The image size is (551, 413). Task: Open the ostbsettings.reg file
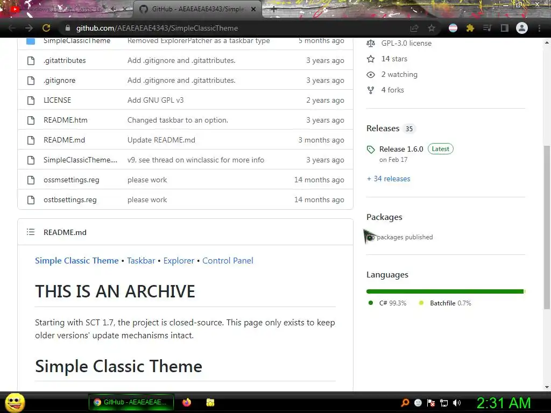[x=70, y=200]
